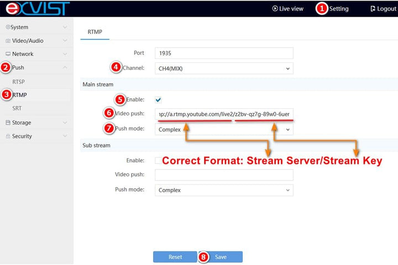Image resolution: width=398 pixels, height=265 pixels.
Task: Click the Live view play icon
Action: pyautogui.click(x=275, y=9)
